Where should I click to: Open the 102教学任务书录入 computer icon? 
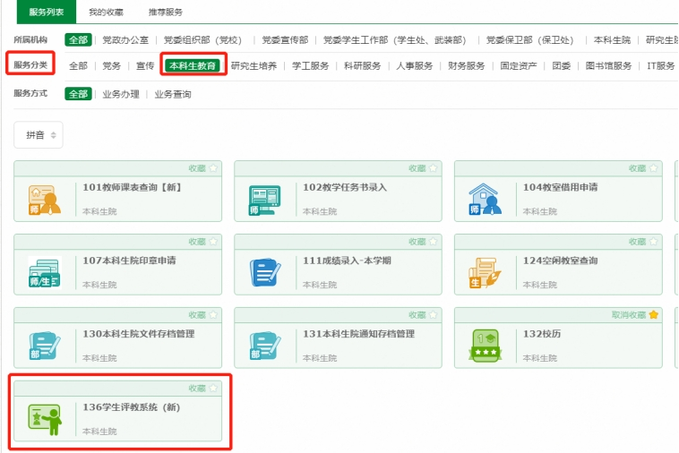pyautogui.click(x=264, y=200)
